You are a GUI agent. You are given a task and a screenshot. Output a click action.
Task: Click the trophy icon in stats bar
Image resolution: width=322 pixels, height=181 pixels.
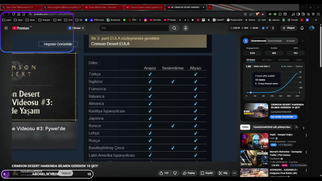(x=273, y=28)
